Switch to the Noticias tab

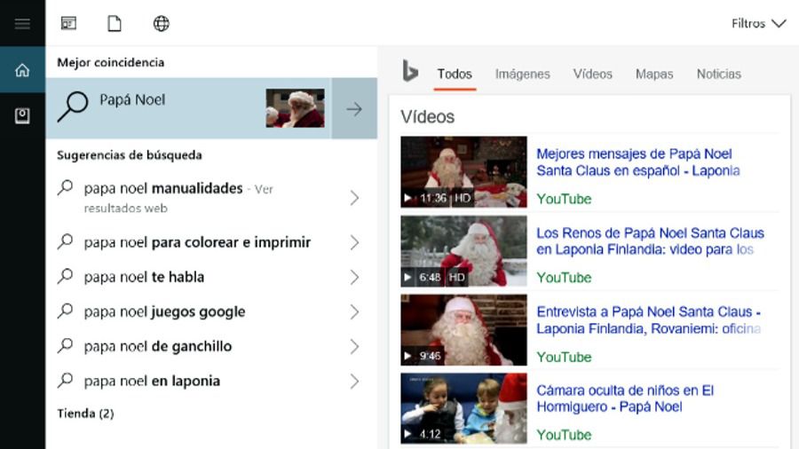(718, 75)
